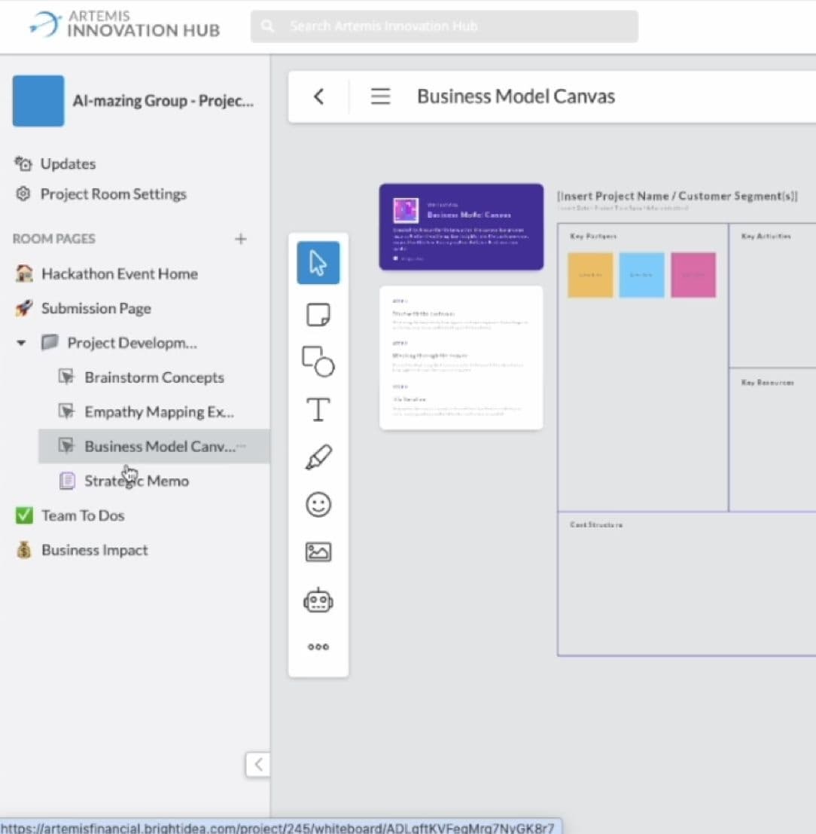Image resolution: width=816 pixels, height=834 pixels.
Task: Select Business Model Canvas page in sidebar
Action: pos(154,446)
